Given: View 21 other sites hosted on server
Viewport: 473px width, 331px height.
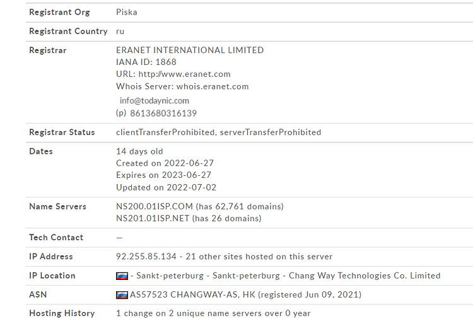Looking at the screenshot, I should tap(259, 257).
